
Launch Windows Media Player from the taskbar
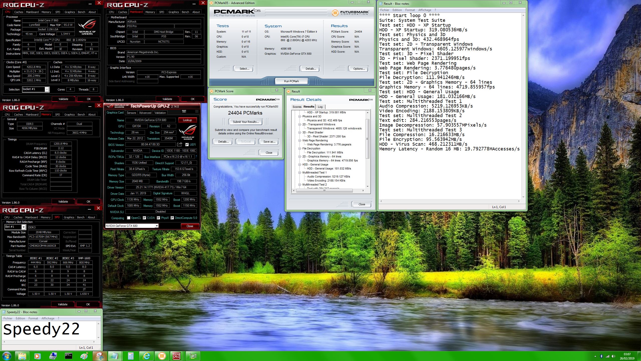[37, 356]
